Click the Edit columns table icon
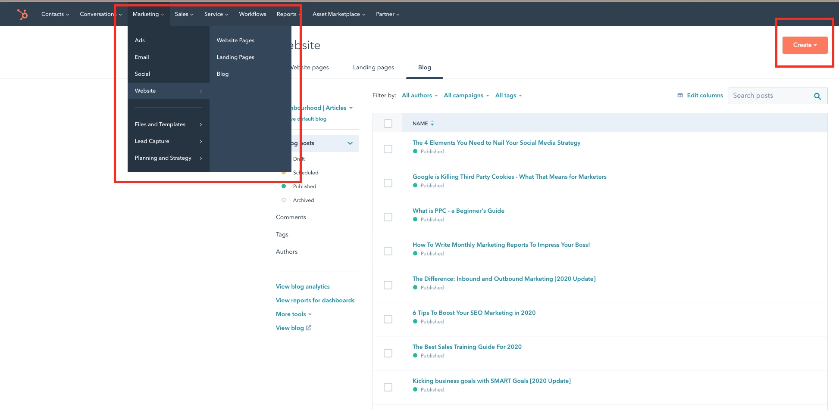 tap(680, 96)
